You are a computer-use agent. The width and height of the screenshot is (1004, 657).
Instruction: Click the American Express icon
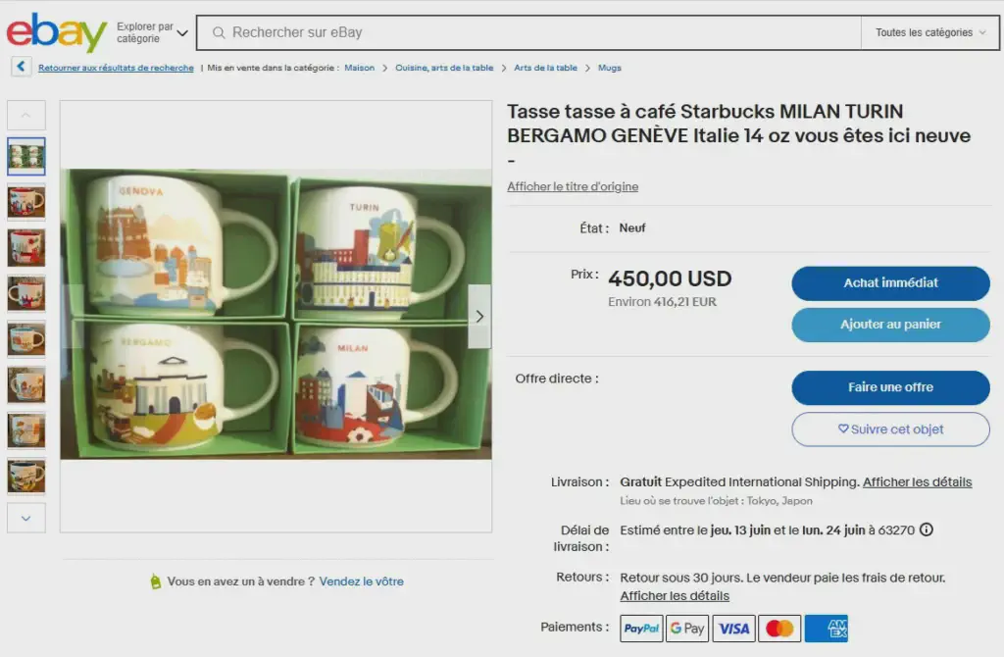(x=826, y=629)
